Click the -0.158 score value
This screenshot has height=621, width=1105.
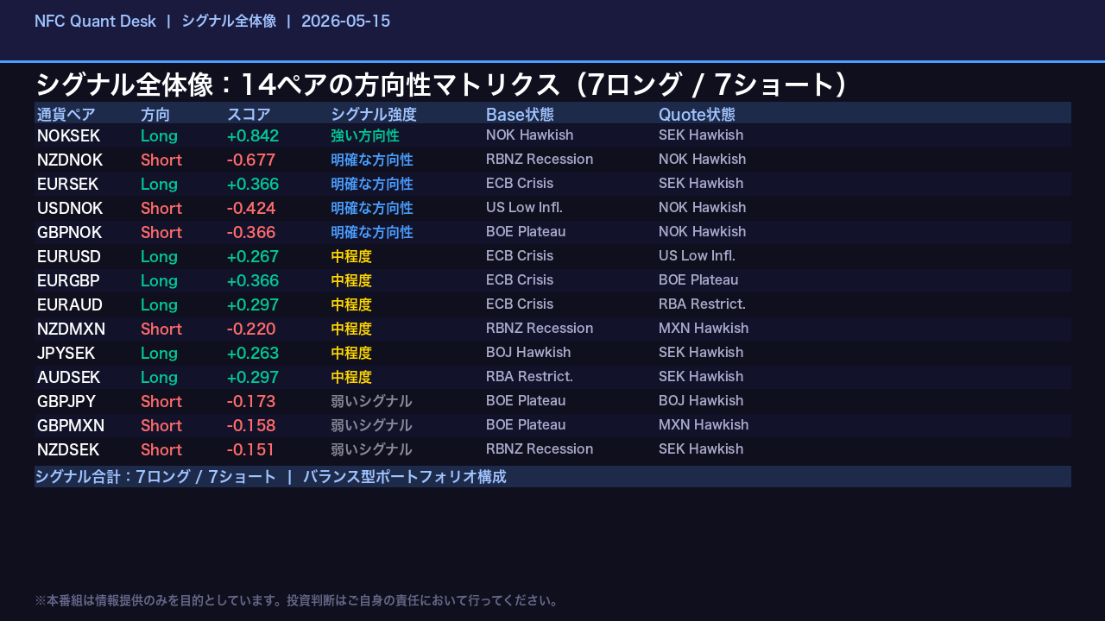click(251, 425)
